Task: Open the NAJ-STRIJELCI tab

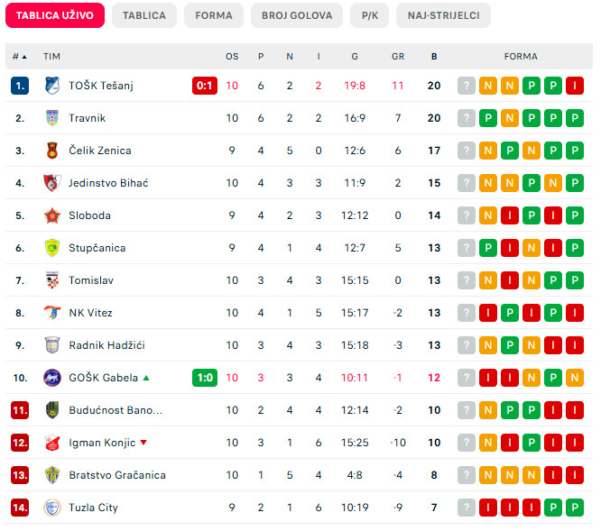Action: pos(443,15)
